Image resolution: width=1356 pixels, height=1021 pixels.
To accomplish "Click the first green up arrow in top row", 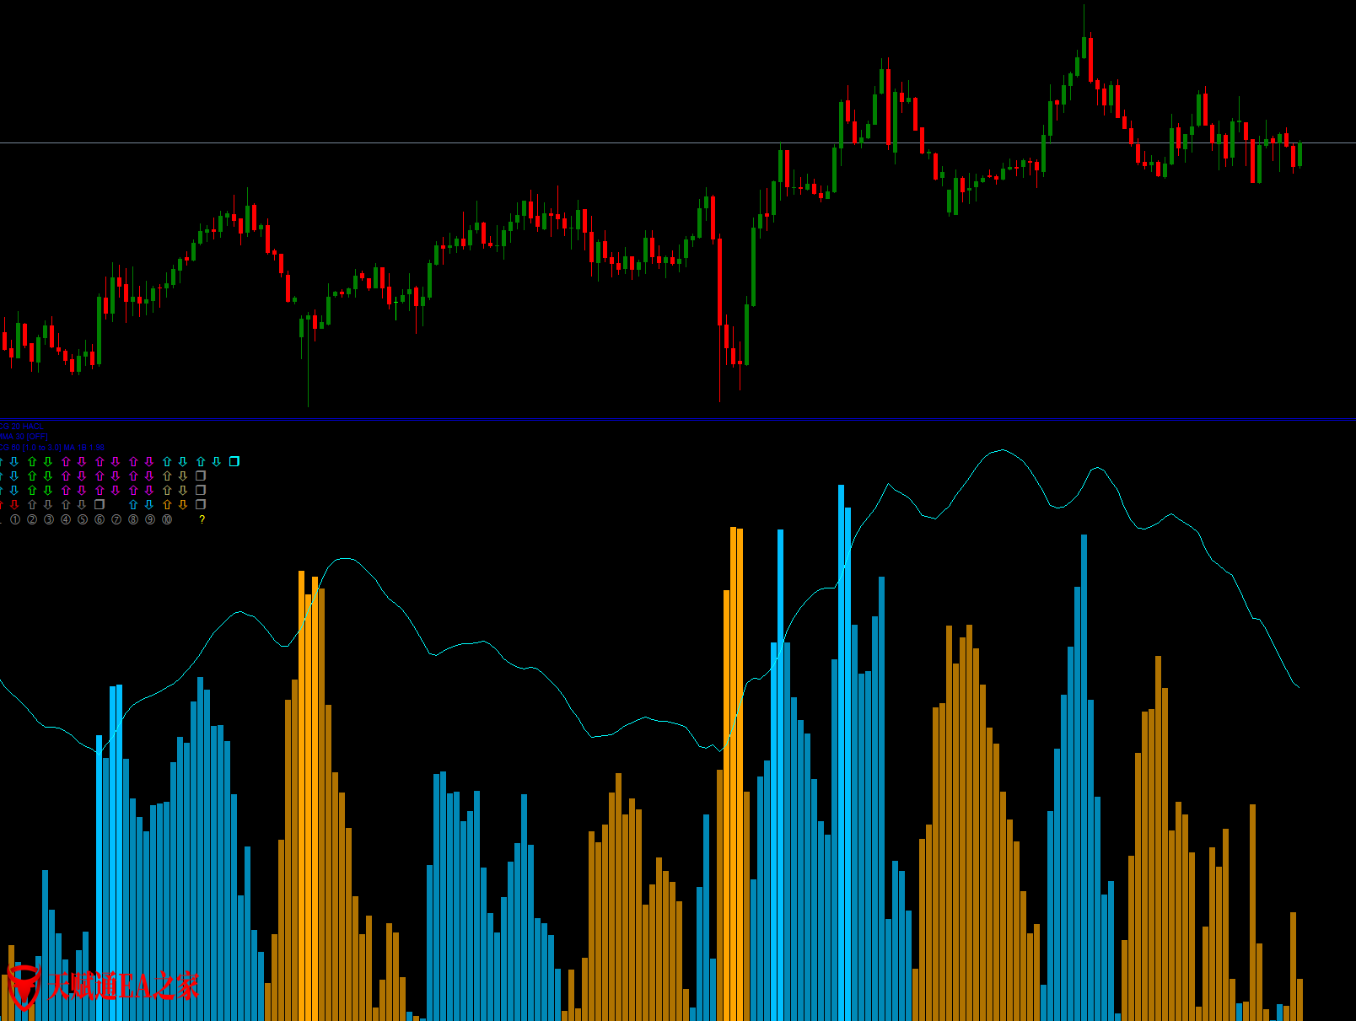I will [x=32, y=462].
